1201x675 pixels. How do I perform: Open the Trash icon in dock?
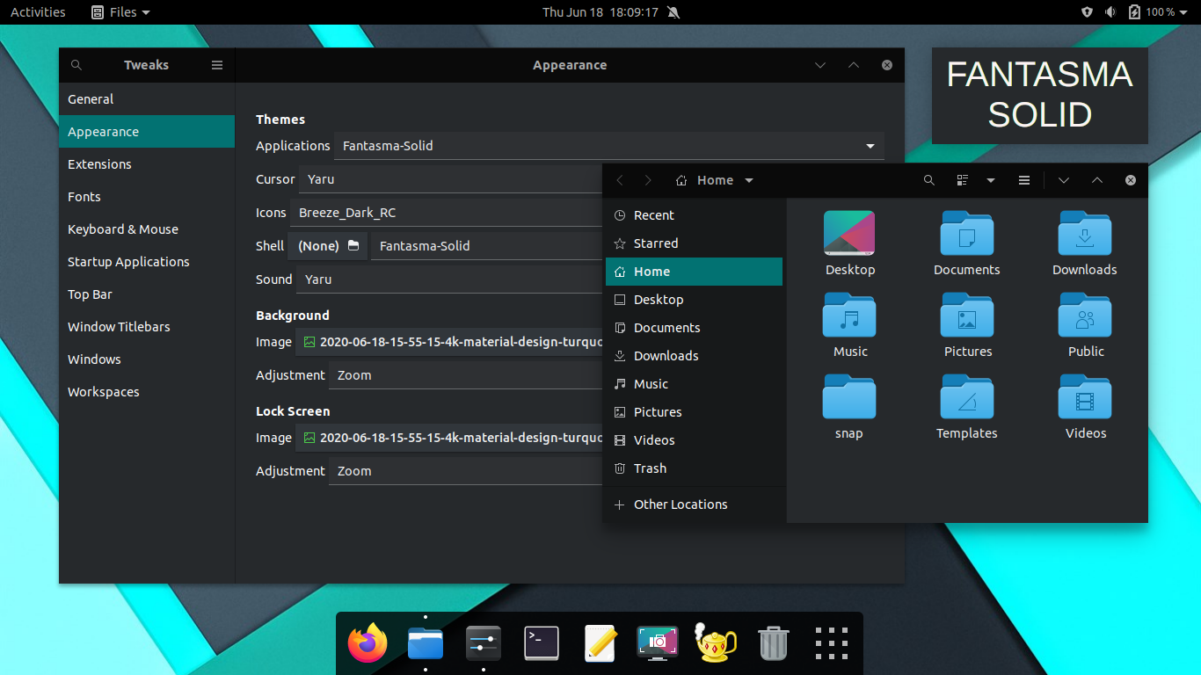773,643
